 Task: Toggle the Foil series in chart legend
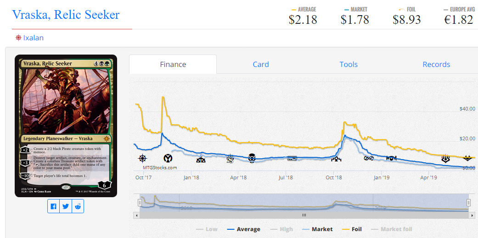pos(351,229)
